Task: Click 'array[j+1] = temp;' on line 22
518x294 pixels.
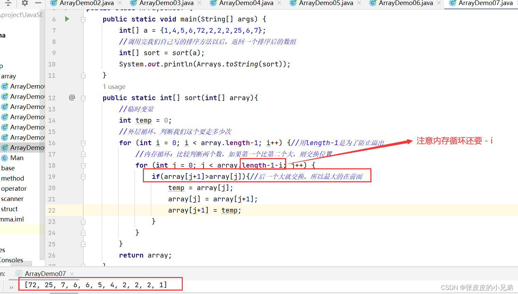Action: [x=205, y=210]
